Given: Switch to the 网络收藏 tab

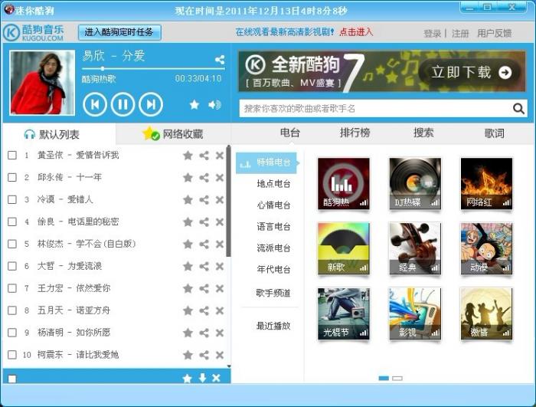Looking at the screenshot, I should (x=173, y=134).
